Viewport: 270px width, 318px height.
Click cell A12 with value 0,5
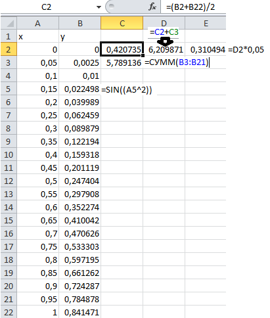[37, 181]
